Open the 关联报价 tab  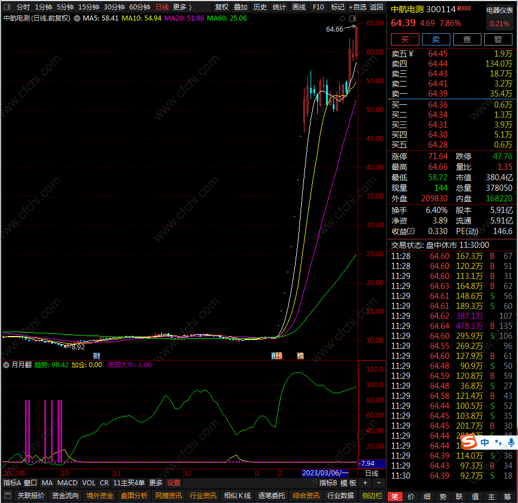[31, 495]
